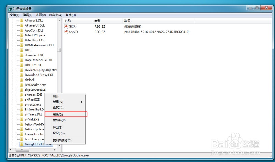Open the 收藏夹(A) menu
Image resolution: width=275 pixels, height=162 pixels.
[56, 15]
